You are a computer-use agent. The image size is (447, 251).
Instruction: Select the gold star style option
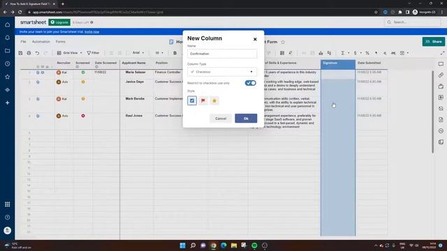(214, 100)
